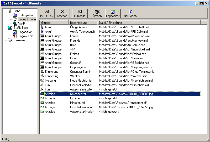The image size is (210, 142).
Task: Open the Logoeditor from the toolbar
Action: pyautogui.click(x=113, y=14)
